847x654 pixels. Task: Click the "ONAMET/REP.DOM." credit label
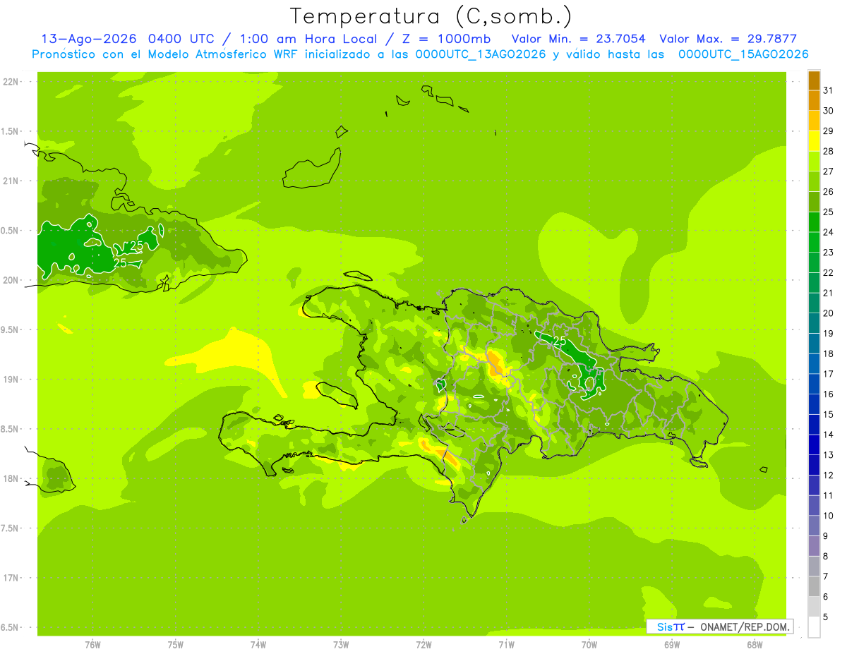(745, 626)
